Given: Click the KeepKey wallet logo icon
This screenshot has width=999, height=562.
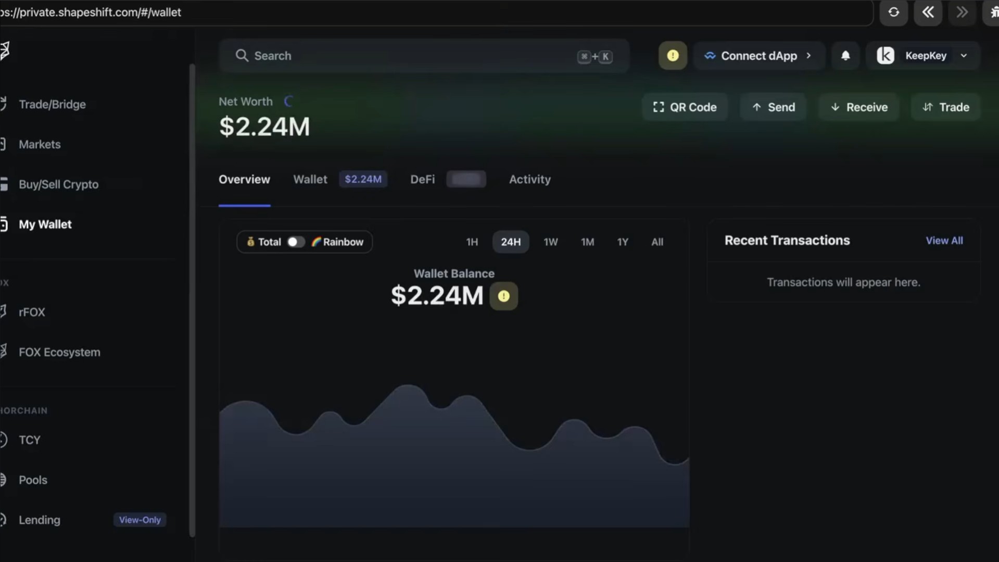Looking at the screenshot, I should [x=885, y=56].
